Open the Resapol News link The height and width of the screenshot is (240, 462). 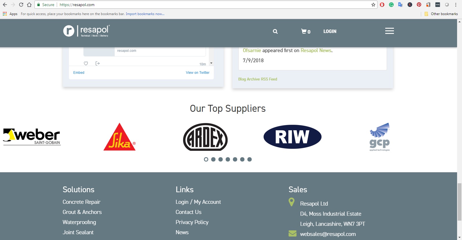click(316, 50)
